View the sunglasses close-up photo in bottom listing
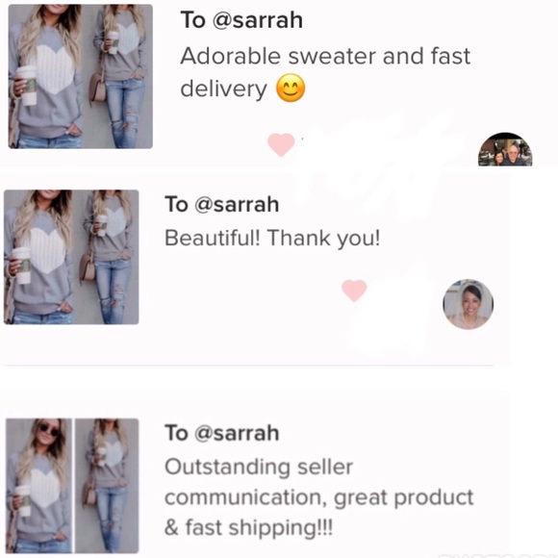Viewport: 558px width, 558px height. (38, 486)
